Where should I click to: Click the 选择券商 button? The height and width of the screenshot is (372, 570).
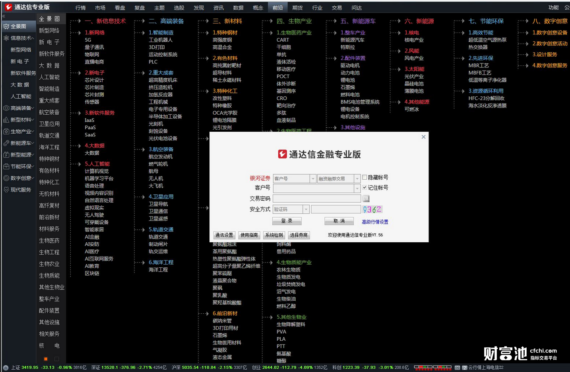[299, 235]
